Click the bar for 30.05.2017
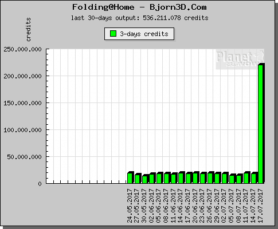278x229 pixels. 145,179
